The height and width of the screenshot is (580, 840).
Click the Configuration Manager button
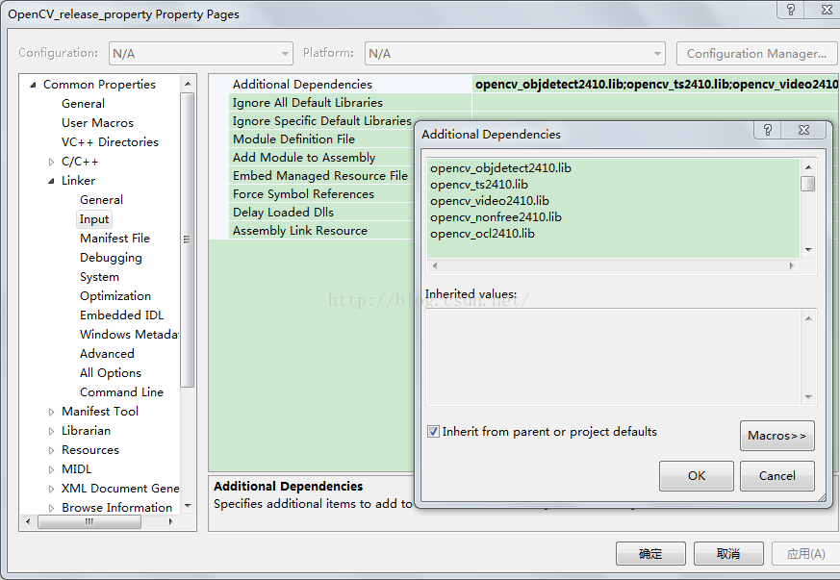click(x=756, y=54)
